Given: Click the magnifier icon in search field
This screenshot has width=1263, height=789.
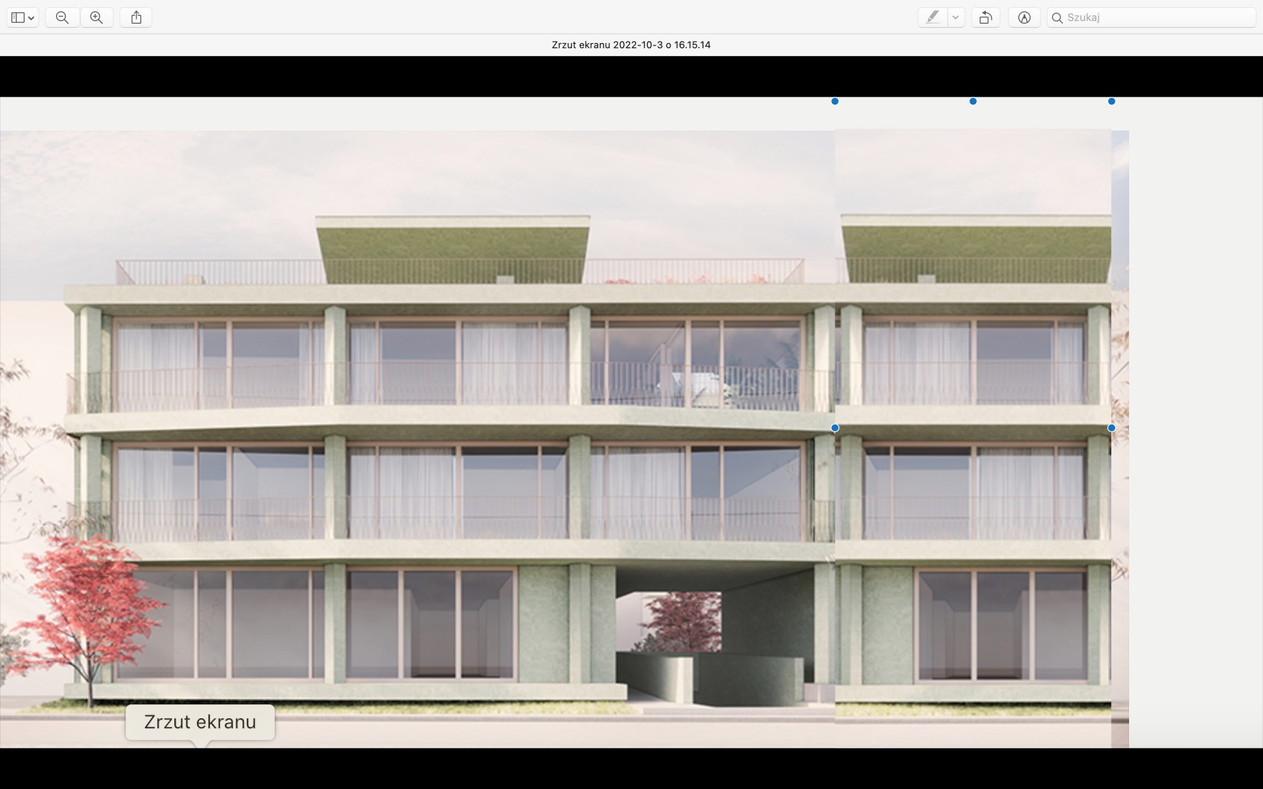Looking at the screenshot, I should 1057,18.
